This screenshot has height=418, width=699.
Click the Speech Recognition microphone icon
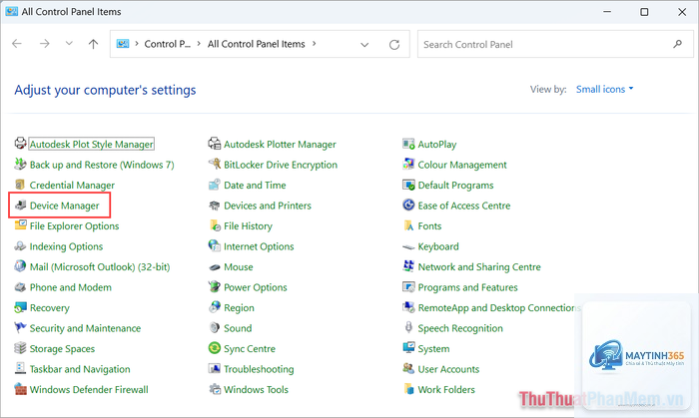click(408, 327)
